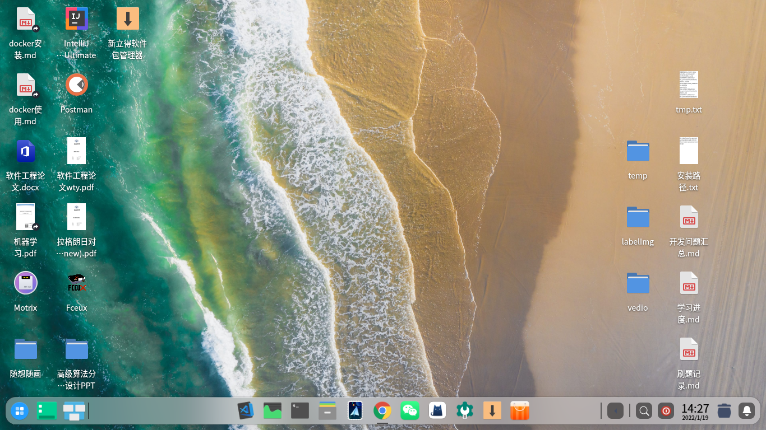The image size is (766, 430).
Task: Open the orange app store bag icon
Action: point(519,411)
